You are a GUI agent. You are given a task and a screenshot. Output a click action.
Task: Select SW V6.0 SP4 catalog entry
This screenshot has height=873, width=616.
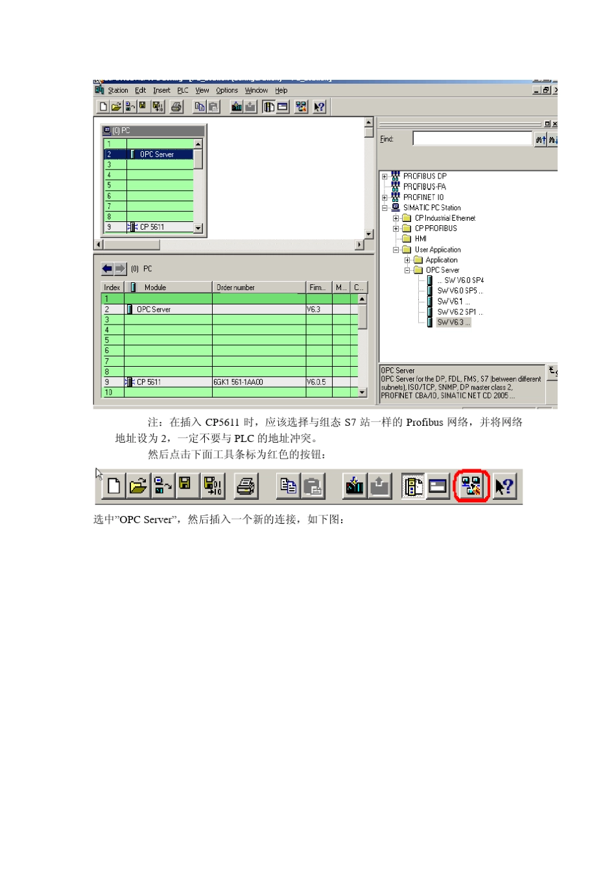click(x=460, y=280)
